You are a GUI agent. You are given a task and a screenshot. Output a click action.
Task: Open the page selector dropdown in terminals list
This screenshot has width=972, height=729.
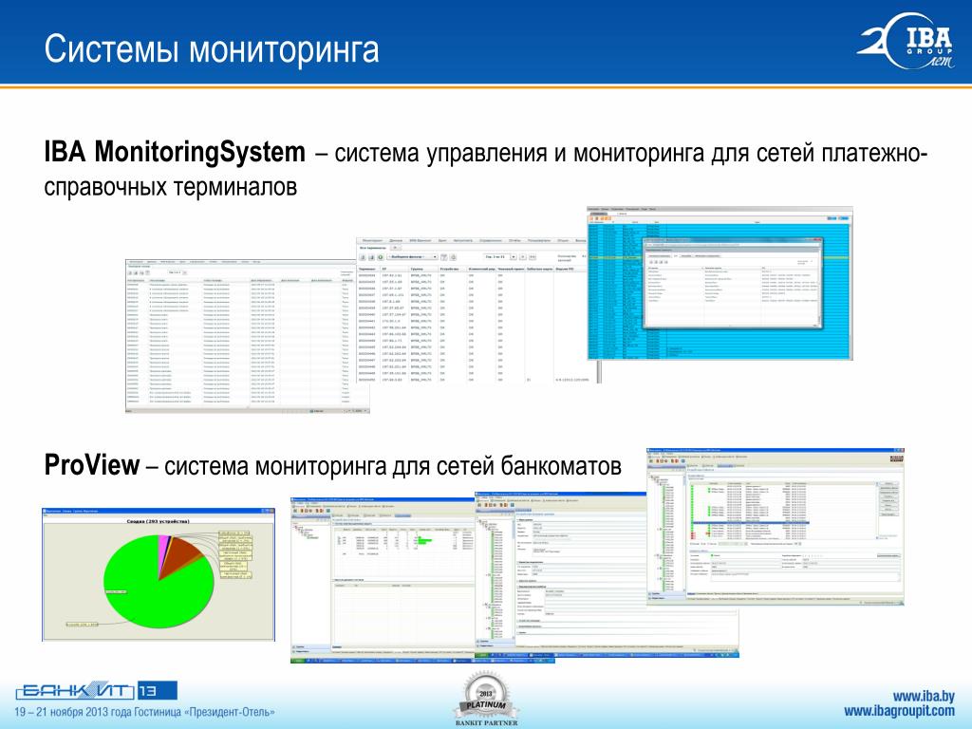pos(499,256)
